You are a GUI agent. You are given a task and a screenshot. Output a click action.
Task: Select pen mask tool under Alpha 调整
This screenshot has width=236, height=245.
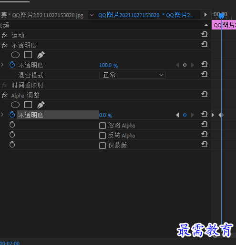41,105
